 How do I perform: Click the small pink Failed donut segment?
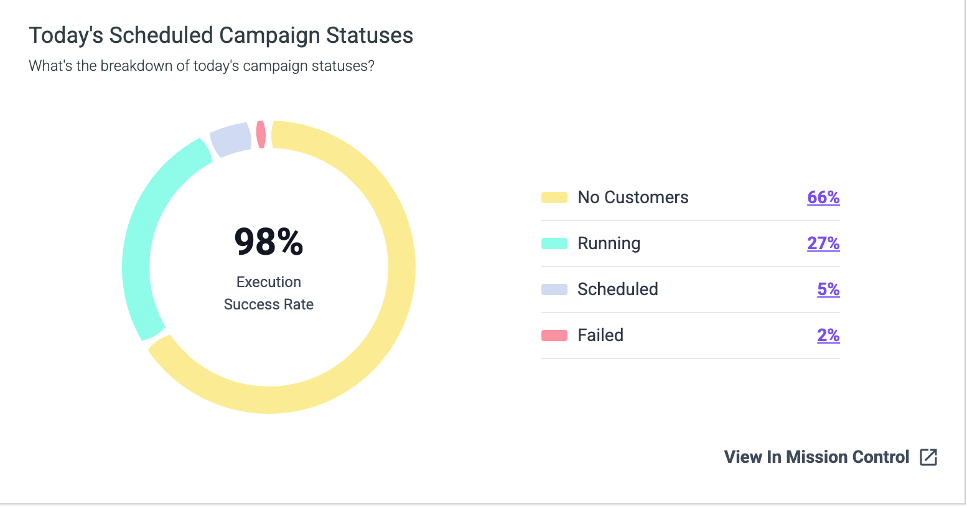pyautogui.click(x=261, y=134)
